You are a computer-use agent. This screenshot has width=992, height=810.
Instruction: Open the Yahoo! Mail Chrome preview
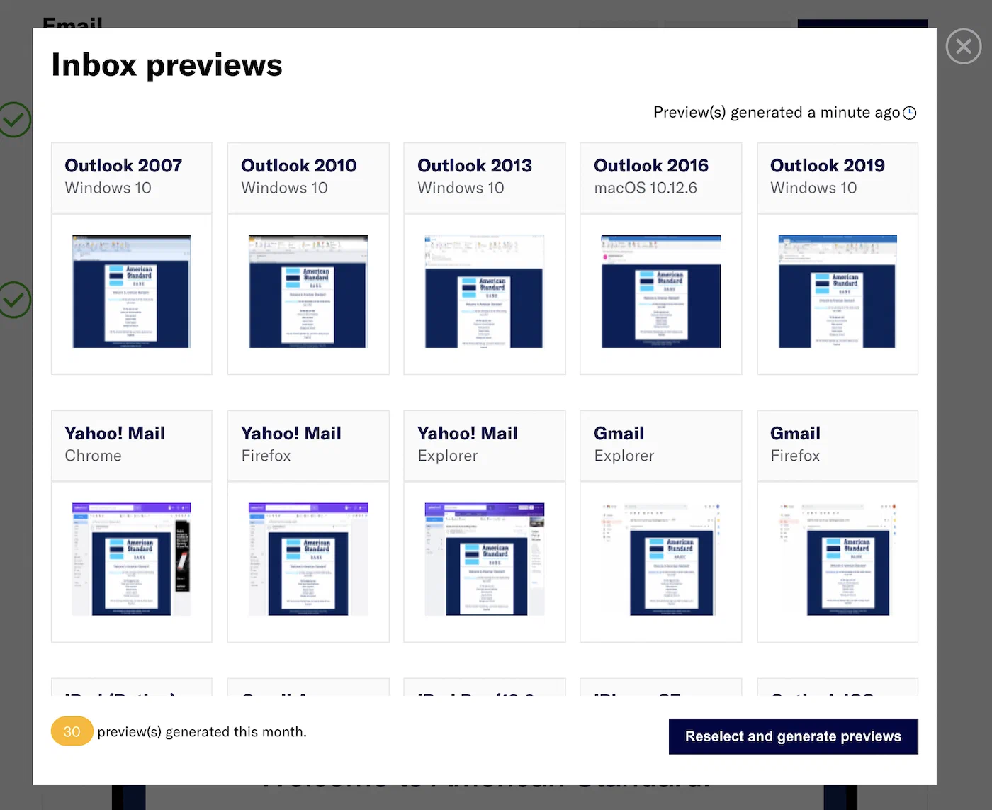(131, 559)
